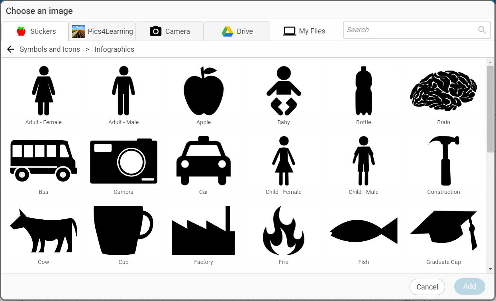Image resolution: width=496 pixels, height=301 pixels.
Task: Switch to the Pics4Learning tab
Action: tap(102, 31)
